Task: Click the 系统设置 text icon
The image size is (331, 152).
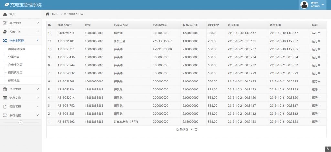Action: (x=5, y=115)
